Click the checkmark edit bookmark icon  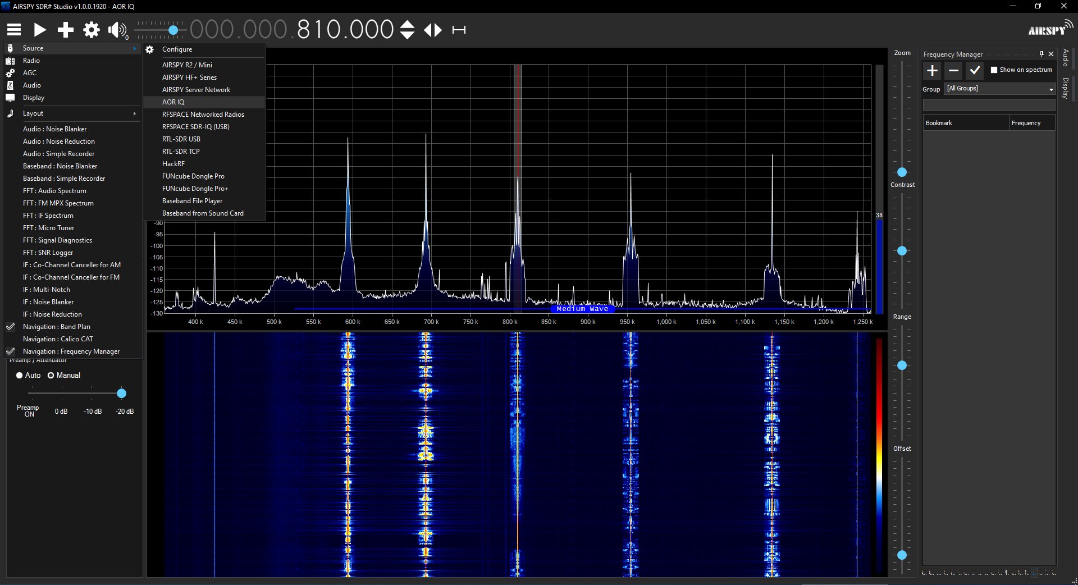(x=975, y=70)
